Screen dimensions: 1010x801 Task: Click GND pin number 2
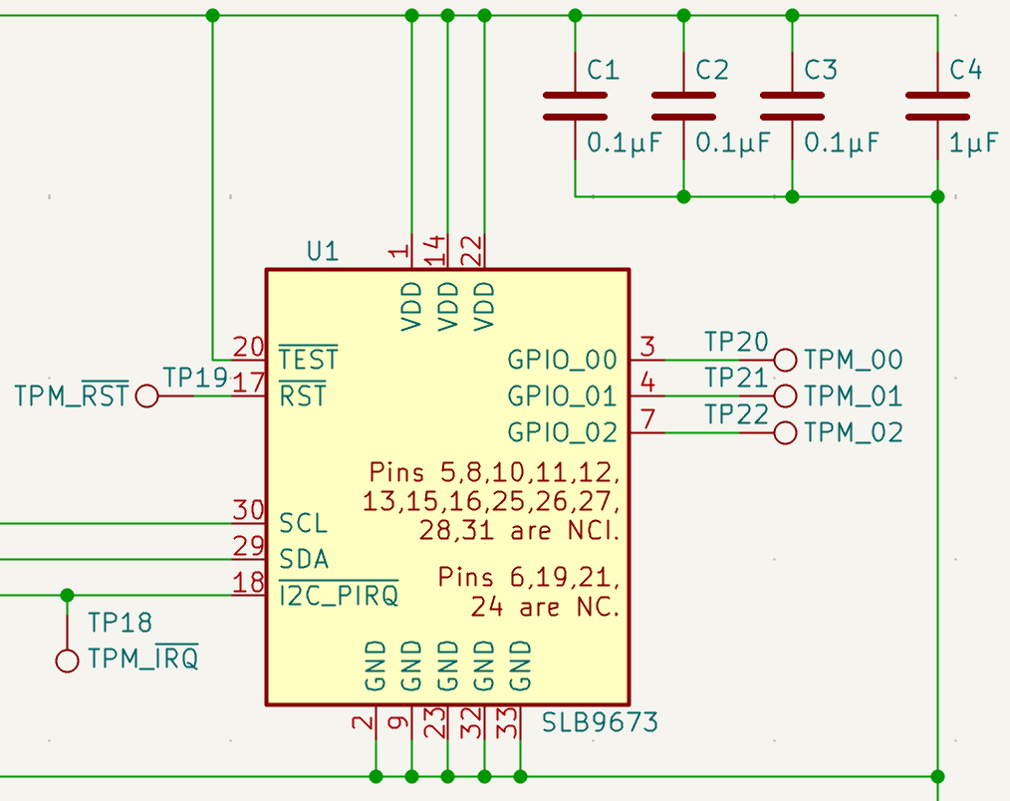363,722
